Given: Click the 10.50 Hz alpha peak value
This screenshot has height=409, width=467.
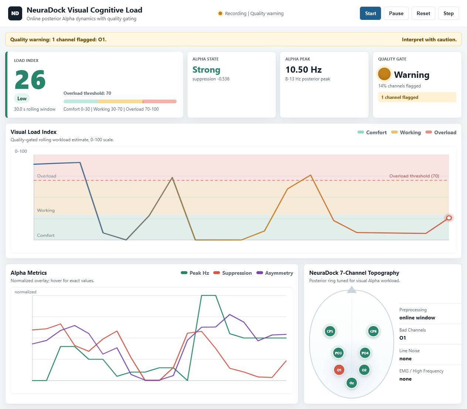Looking at the screenshot, I should [303, 70].
